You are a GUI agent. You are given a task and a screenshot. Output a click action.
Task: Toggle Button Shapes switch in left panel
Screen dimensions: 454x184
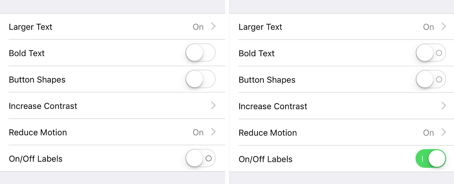[x=200, y=79]
